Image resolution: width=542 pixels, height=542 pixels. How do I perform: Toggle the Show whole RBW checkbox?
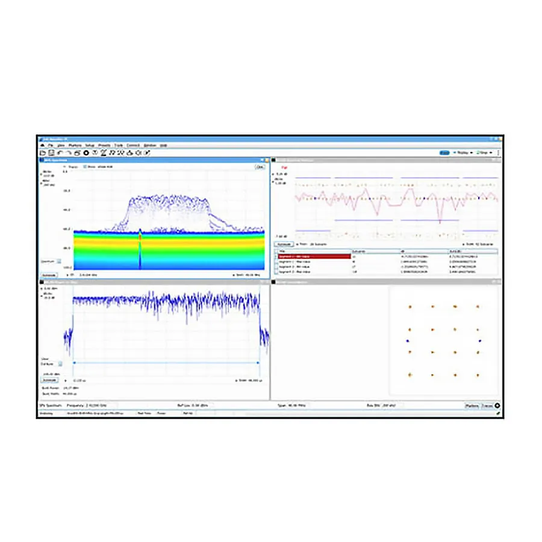pyautogui.click(x=85, y=167)
